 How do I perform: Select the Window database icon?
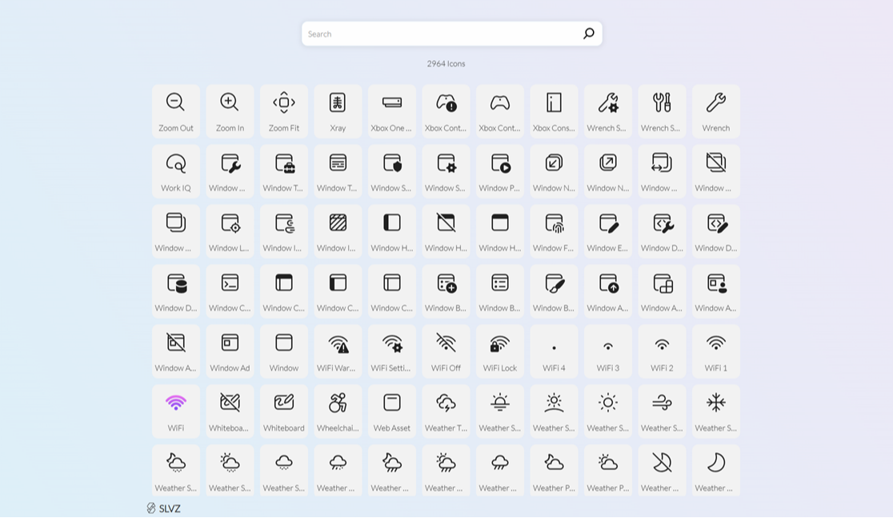176,291
